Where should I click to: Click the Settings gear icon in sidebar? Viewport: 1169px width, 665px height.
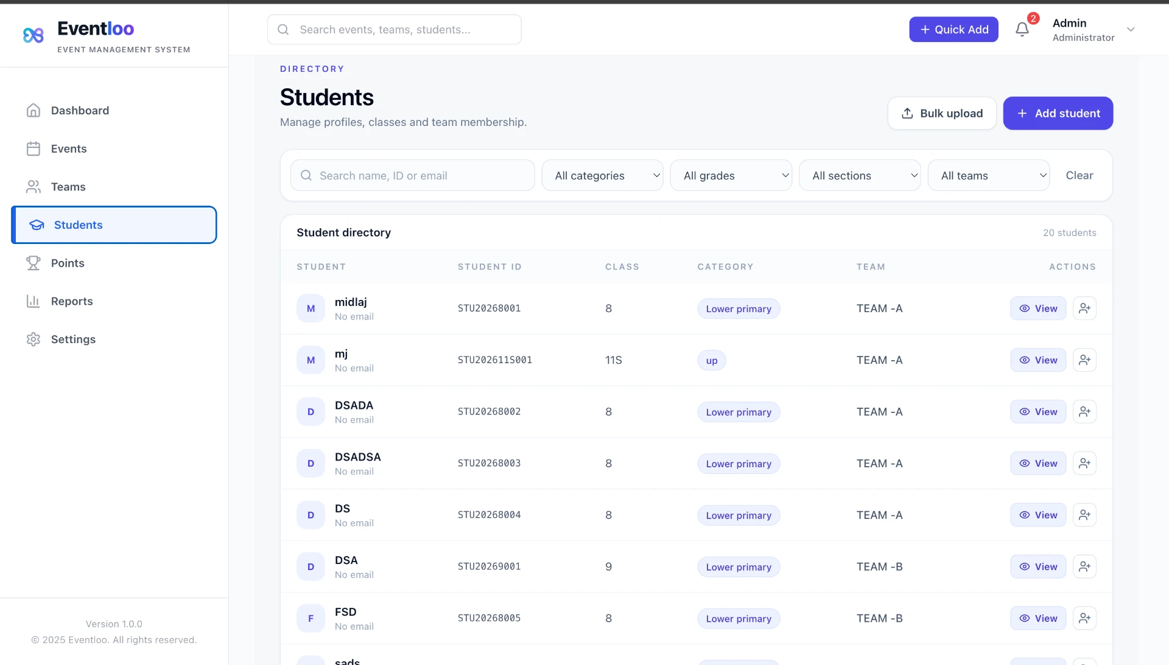pos(33,339)
